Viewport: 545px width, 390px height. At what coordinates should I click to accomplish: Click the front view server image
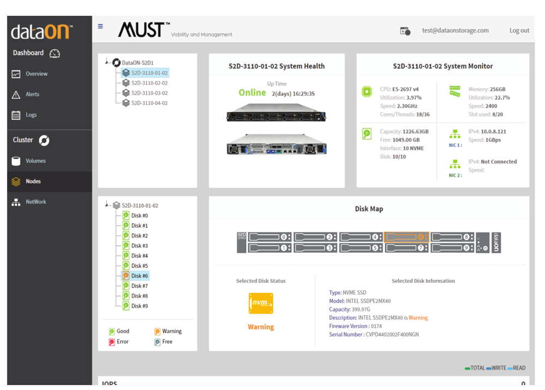(x=276, y=113)
